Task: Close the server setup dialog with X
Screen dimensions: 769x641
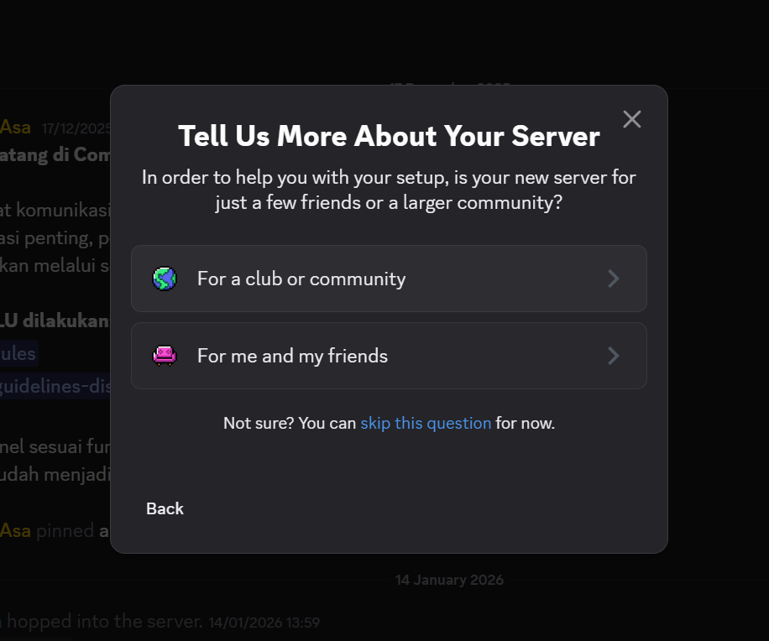Action: pyautogui.click(x=631, y=119)
